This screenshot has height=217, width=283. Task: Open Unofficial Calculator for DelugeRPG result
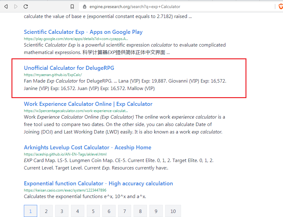69,68
